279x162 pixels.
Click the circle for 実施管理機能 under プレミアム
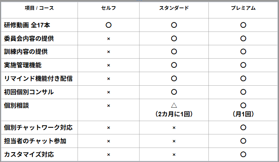click(243, 65)
